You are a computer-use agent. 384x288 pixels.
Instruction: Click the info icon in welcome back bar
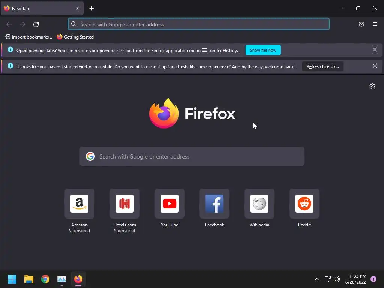pos(10,66)
